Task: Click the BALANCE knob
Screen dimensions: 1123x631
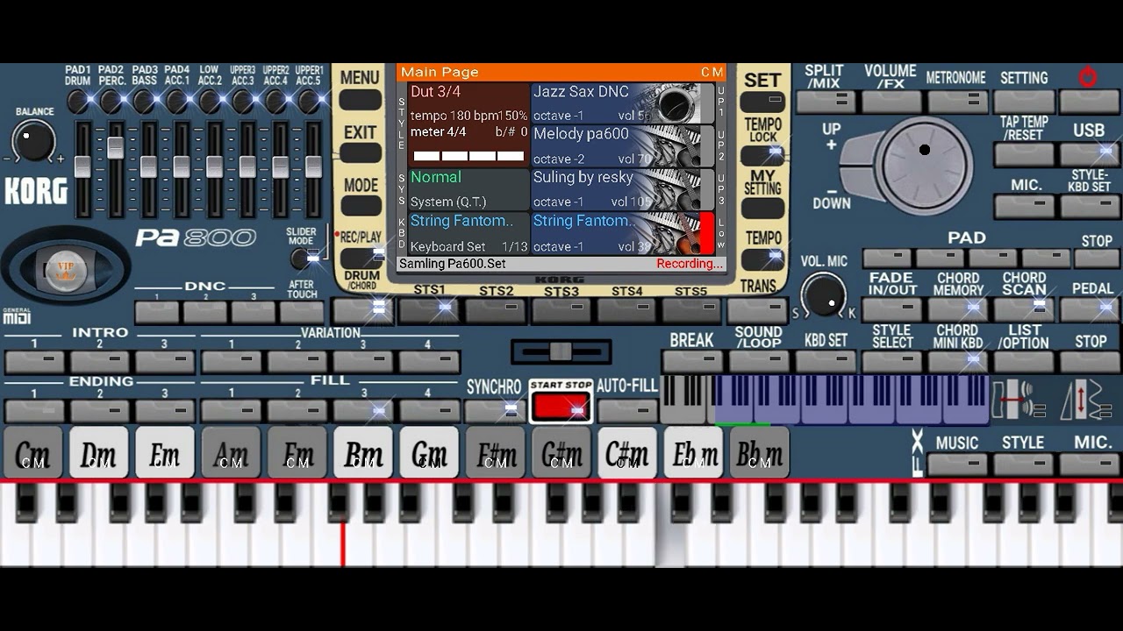Action: click(33, 141)
